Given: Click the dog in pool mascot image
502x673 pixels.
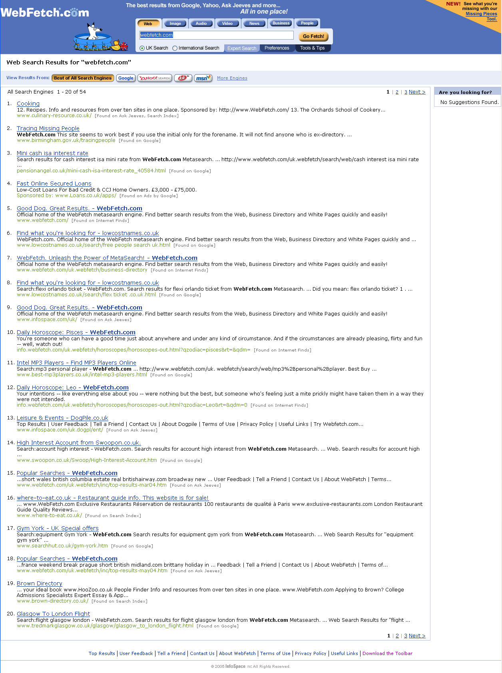Looking at the screenshot, I should [100, 37].
